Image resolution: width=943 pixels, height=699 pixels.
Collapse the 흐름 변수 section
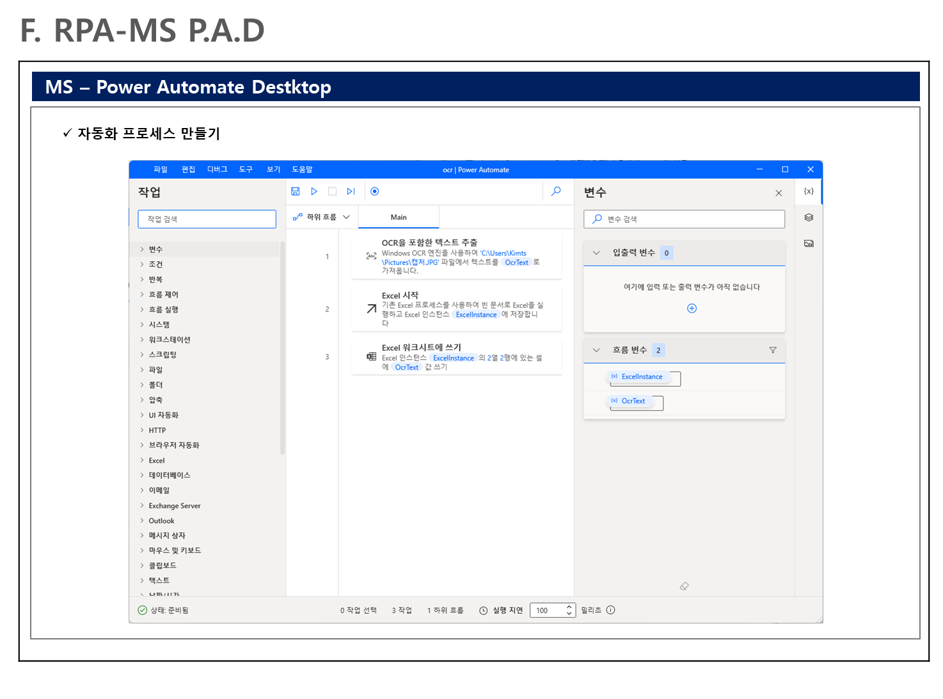click(596, 350)
